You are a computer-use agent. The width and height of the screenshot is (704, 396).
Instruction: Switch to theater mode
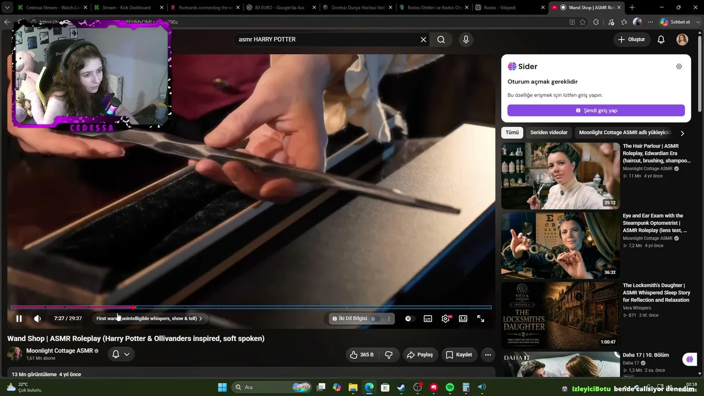pos(463,318)
